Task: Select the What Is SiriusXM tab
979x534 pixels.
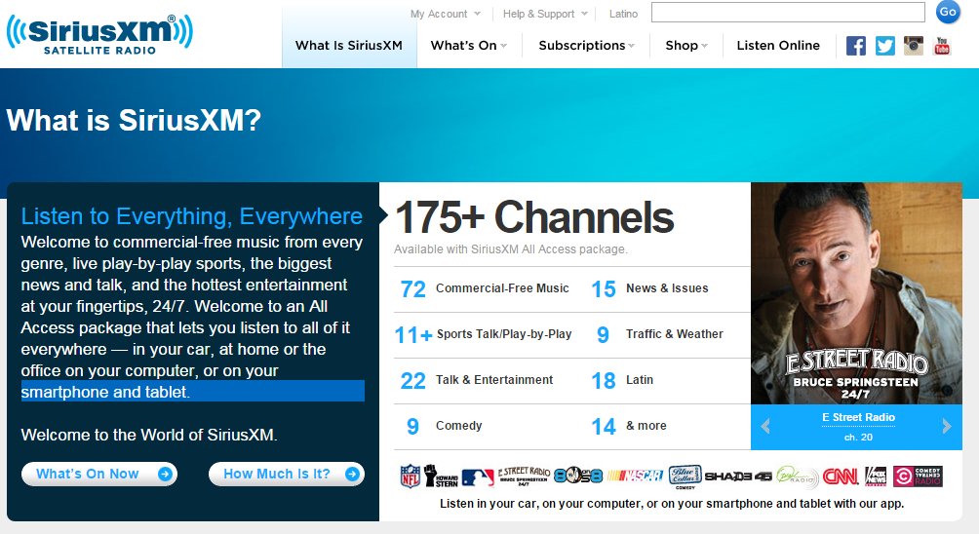Action: (x=349, y=46)
